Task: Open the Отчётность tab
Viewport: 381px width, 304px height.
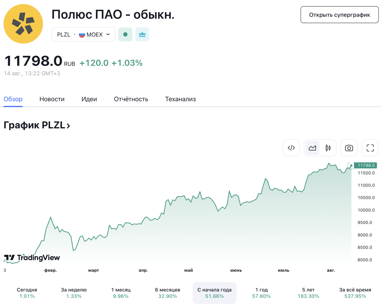Action: [x=131, y=99]
